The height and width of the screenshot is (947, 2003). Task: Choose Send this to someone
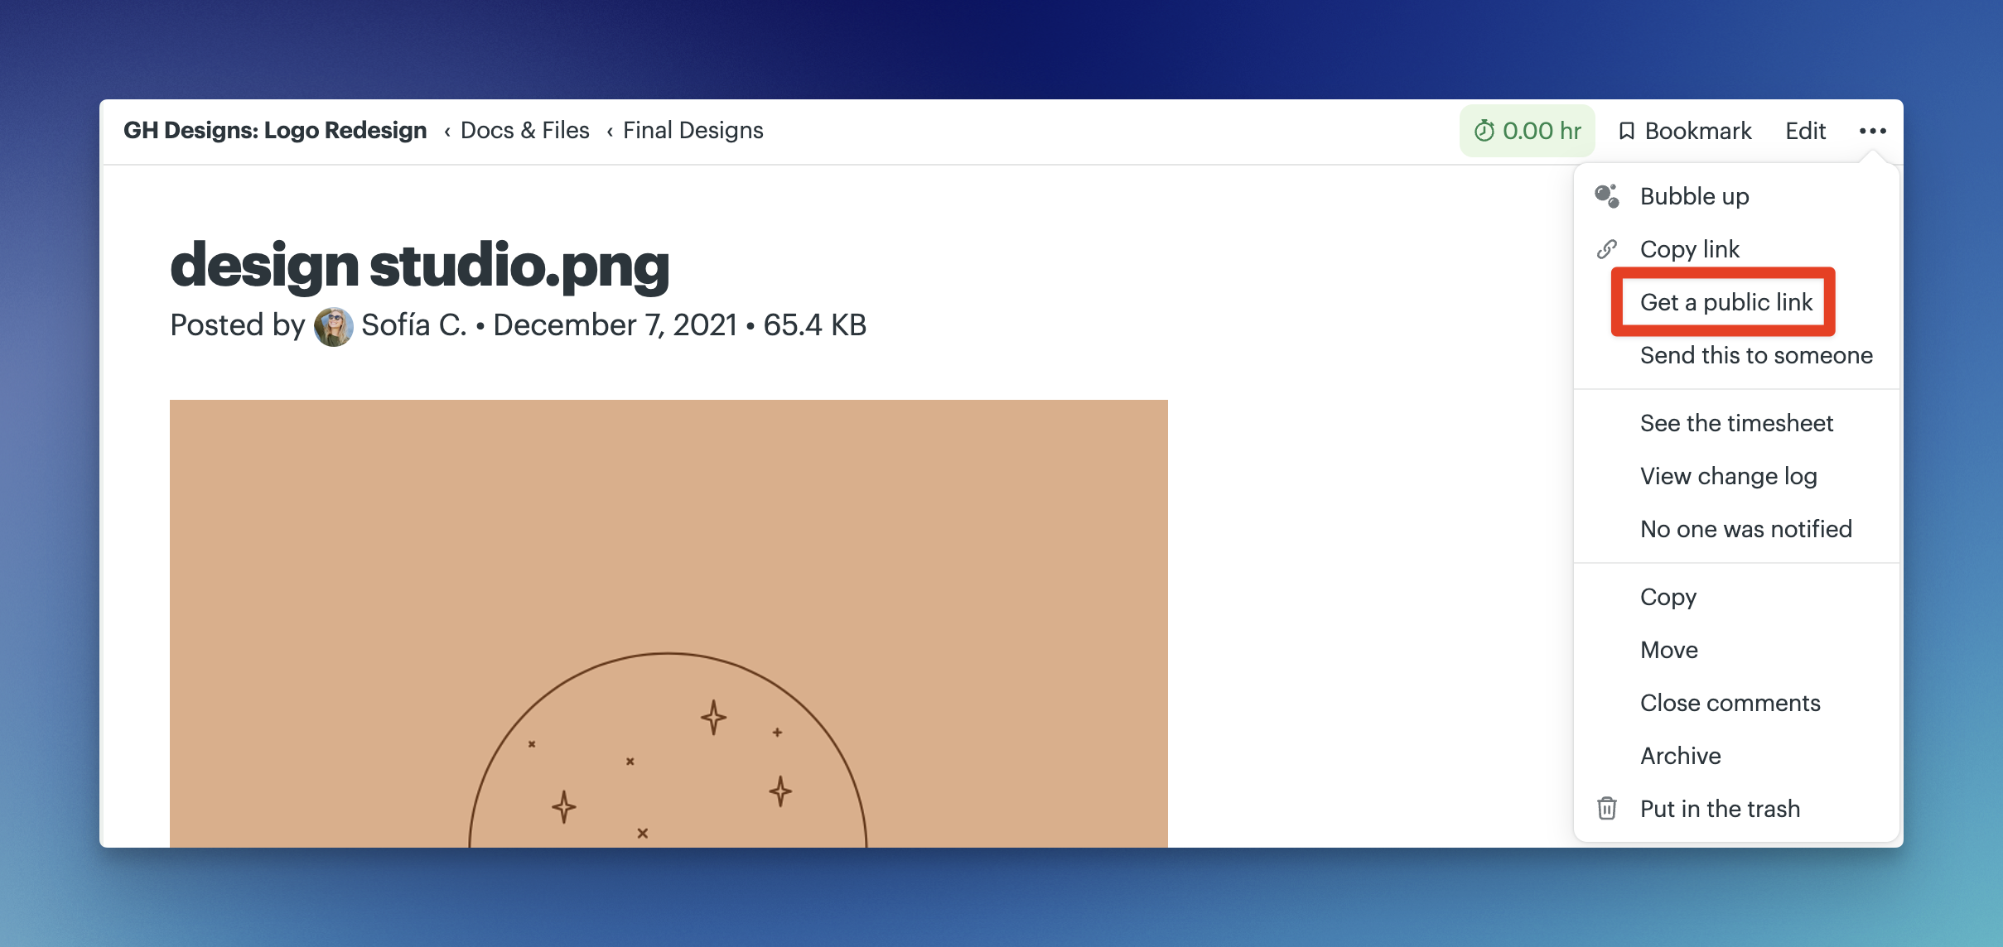tap(1736, 355)
